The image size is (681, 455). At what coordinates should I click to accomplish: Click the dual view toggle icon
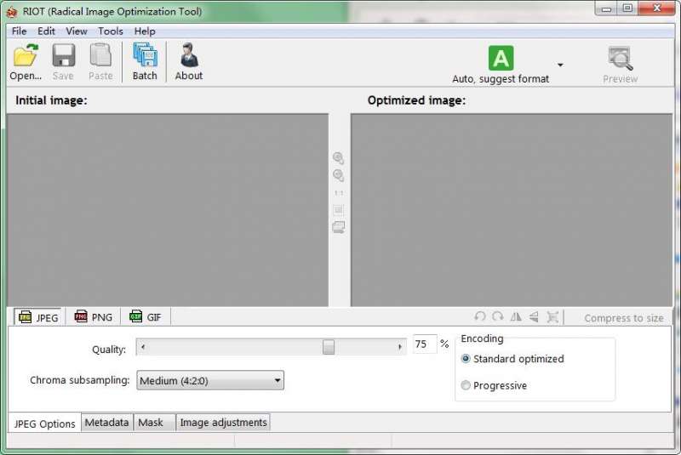(x=339, y=227)
